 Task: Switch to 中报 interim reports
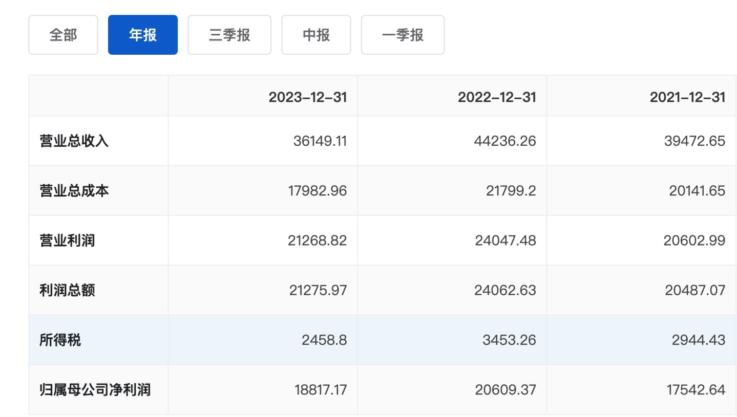pyautogui.click(x=315, y=34)
